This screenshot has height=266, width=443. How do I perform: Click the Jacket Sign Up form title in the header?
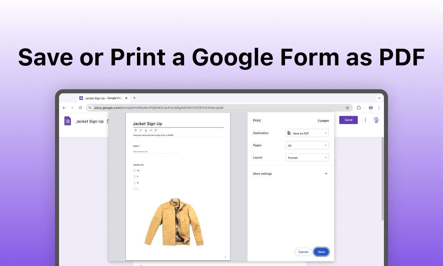click(90, 121)
